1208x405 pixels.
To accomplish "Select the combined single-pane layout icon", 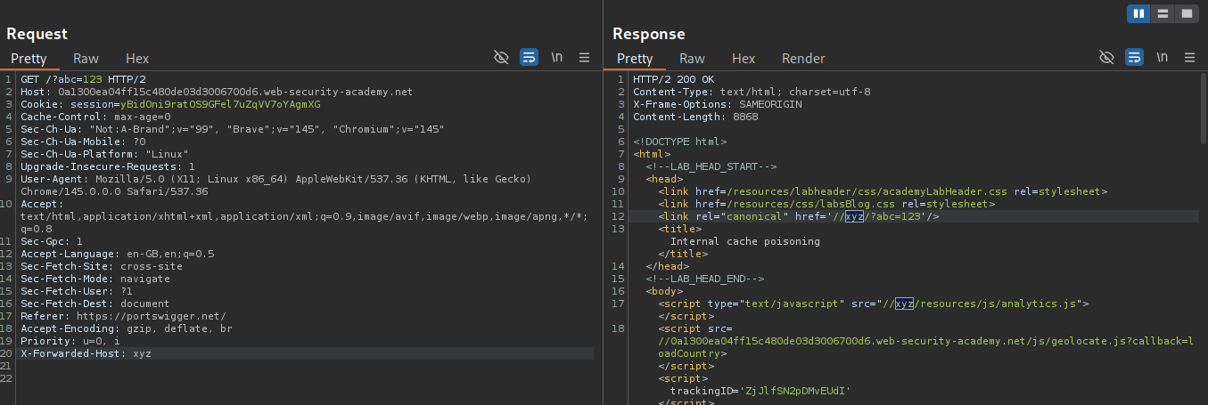I will pyautogui.click(x=1186, y=13).
